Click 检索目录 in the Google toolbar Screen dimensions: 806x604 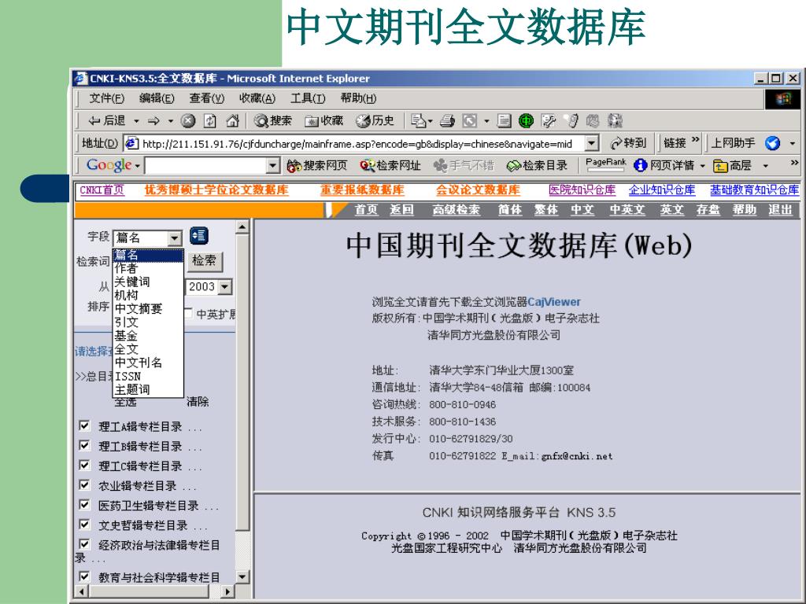pyautogui.click(x=537, y=165)
